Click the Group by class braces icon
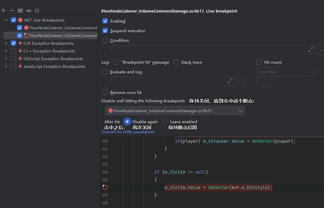The image size is (324, 208). click(x=37, y=11)
